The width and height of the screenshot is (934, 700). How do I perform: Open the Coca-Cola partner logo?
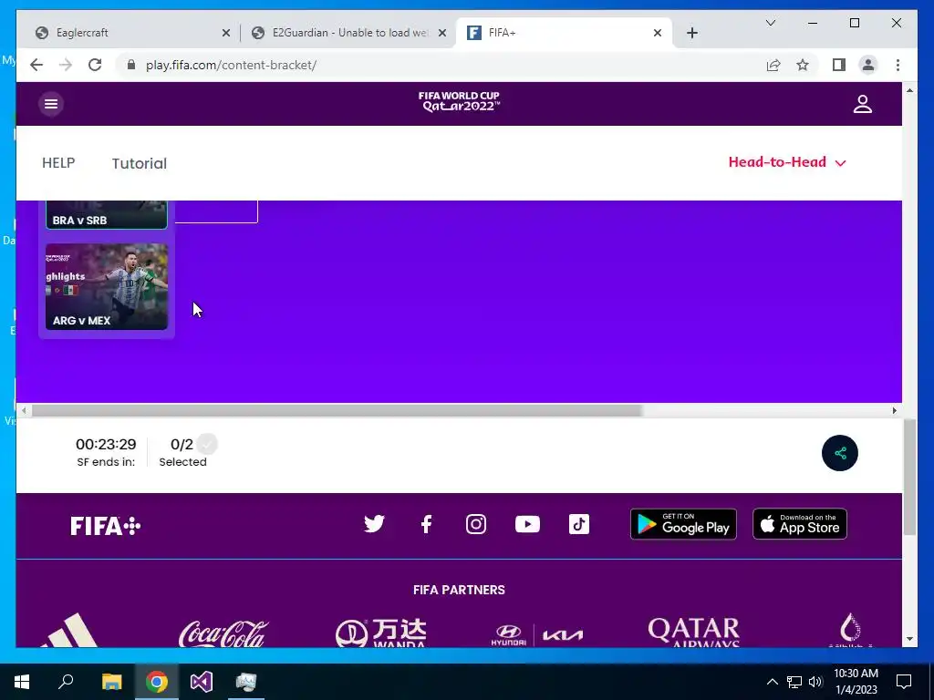tap(223, 633)
